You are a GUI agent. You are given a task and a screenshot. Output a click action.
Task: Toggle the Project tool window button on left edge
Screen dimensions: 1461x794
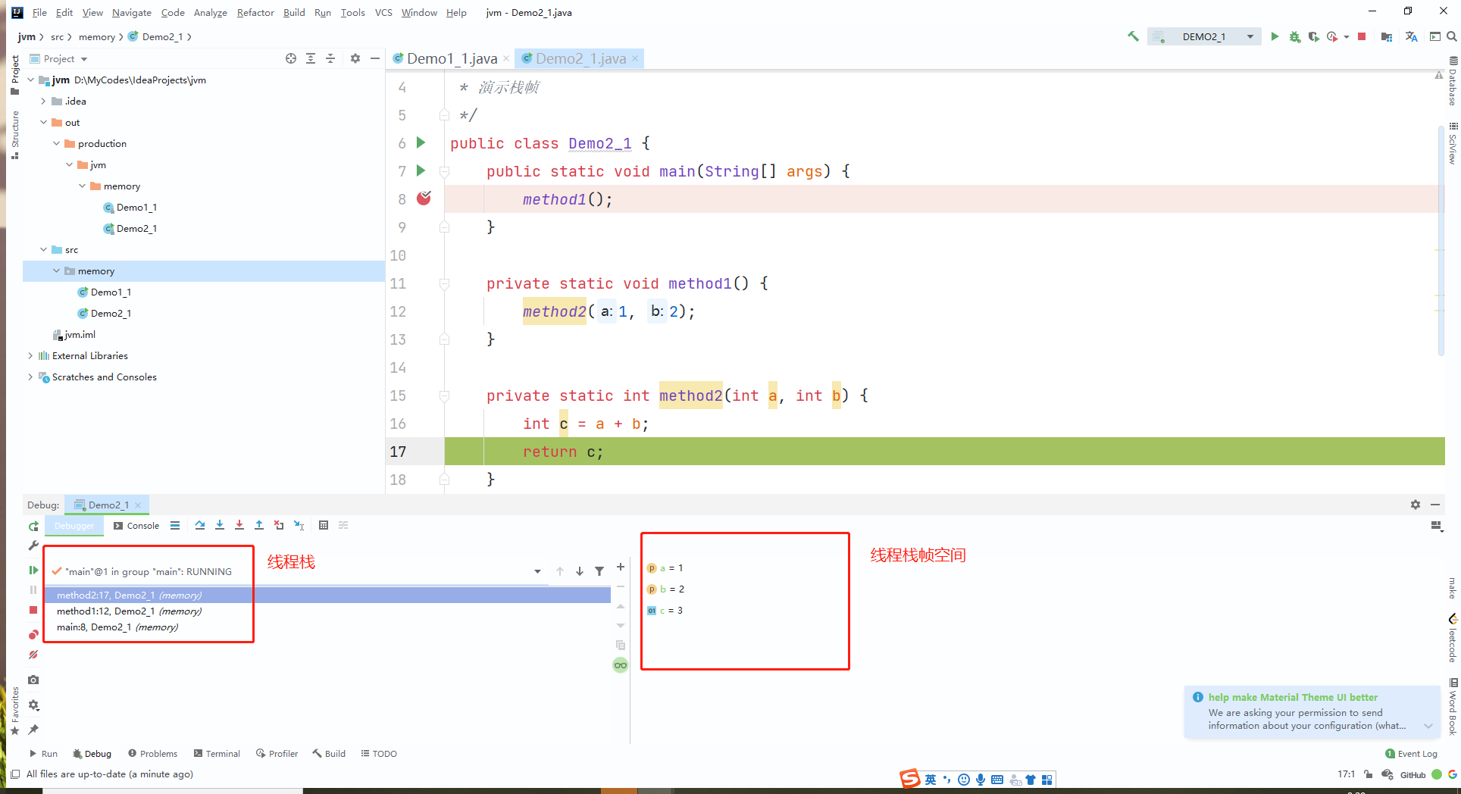(14, 75)
